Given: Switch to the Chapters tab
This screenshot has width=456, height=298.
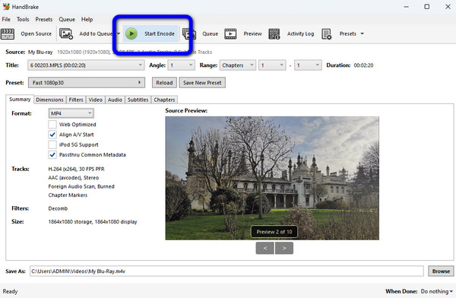Looking at the screenshot, I should click(x=164, y=100).
